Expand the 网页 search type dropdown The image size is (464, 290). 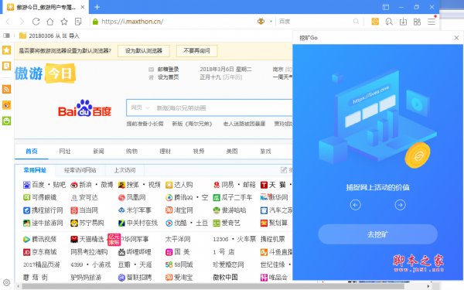[140, 107]
